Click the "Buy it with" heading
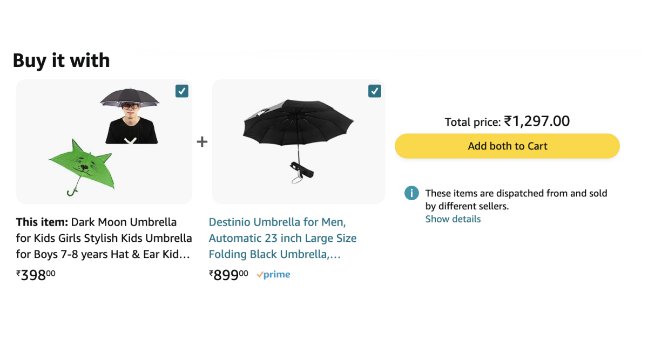 coord(61,60)
